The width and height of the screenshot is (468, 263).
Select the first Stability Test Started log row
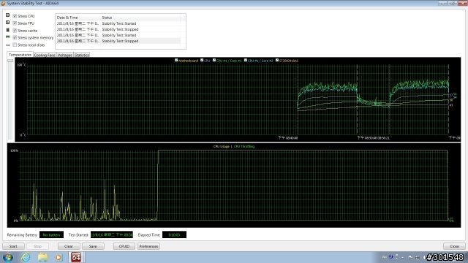coord(118,23)
